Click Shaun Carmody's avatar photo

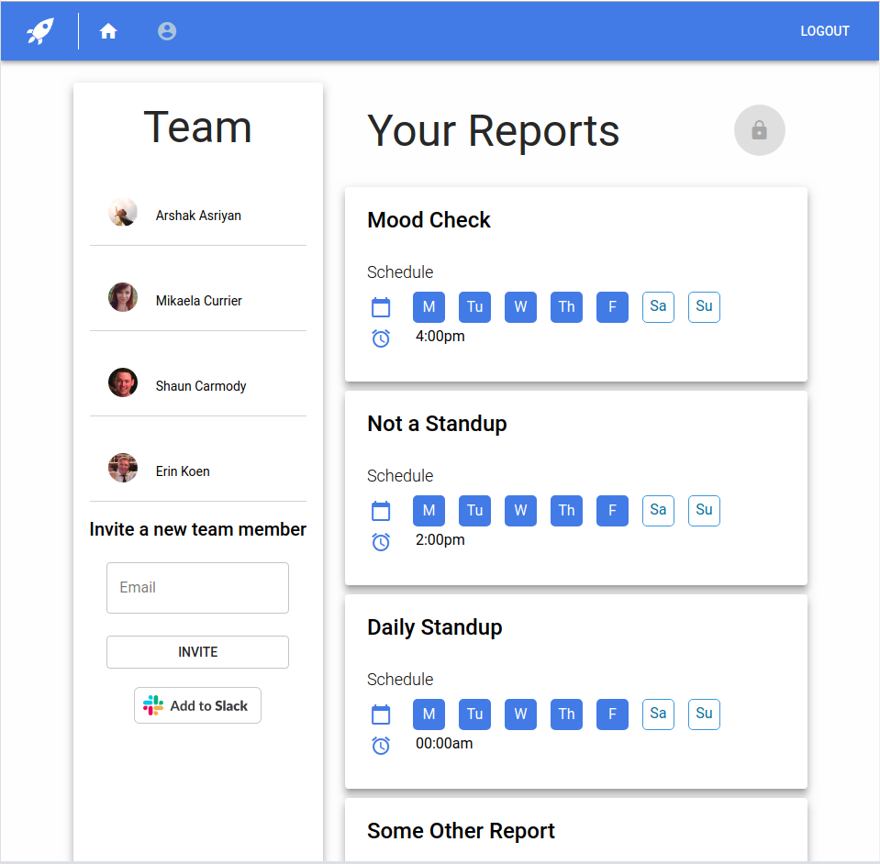coord(123,382)
